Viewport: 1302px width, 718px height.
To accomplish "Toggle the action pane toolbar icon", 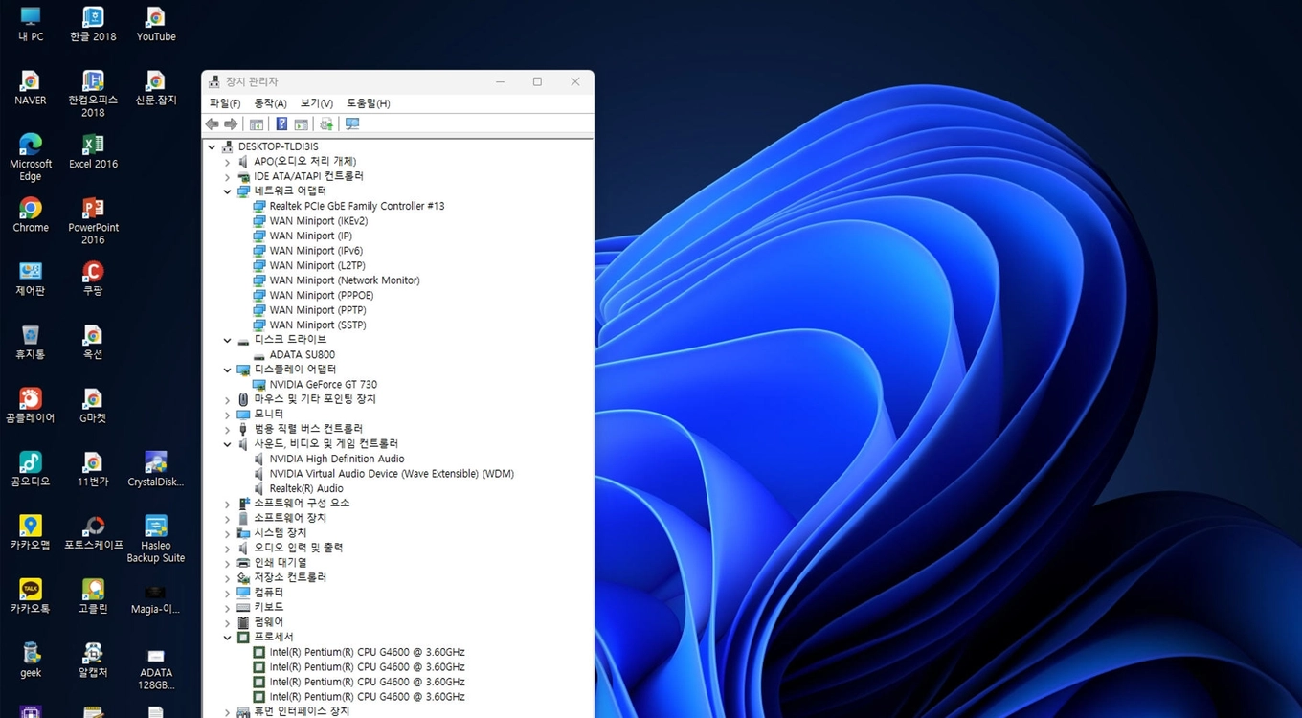I will [x=302, y=124].
